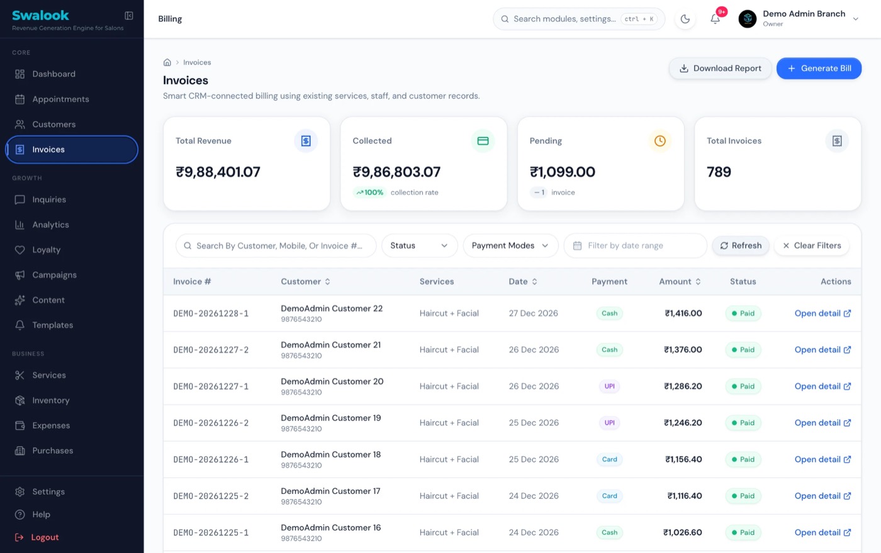Go to Loyalty in the sidebar
881x553 pixels.
(72, 250)
